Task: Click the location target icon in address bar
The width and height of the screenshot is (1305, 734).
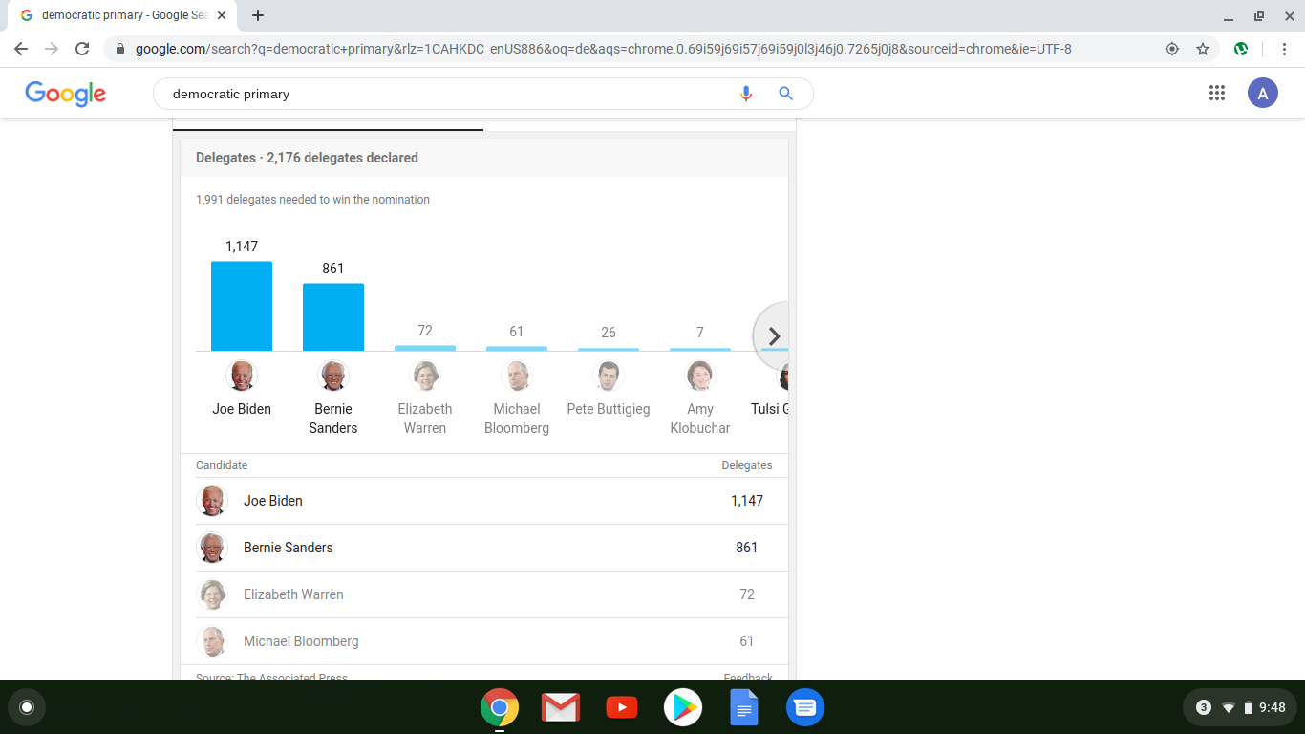Action: [1172, 49]
